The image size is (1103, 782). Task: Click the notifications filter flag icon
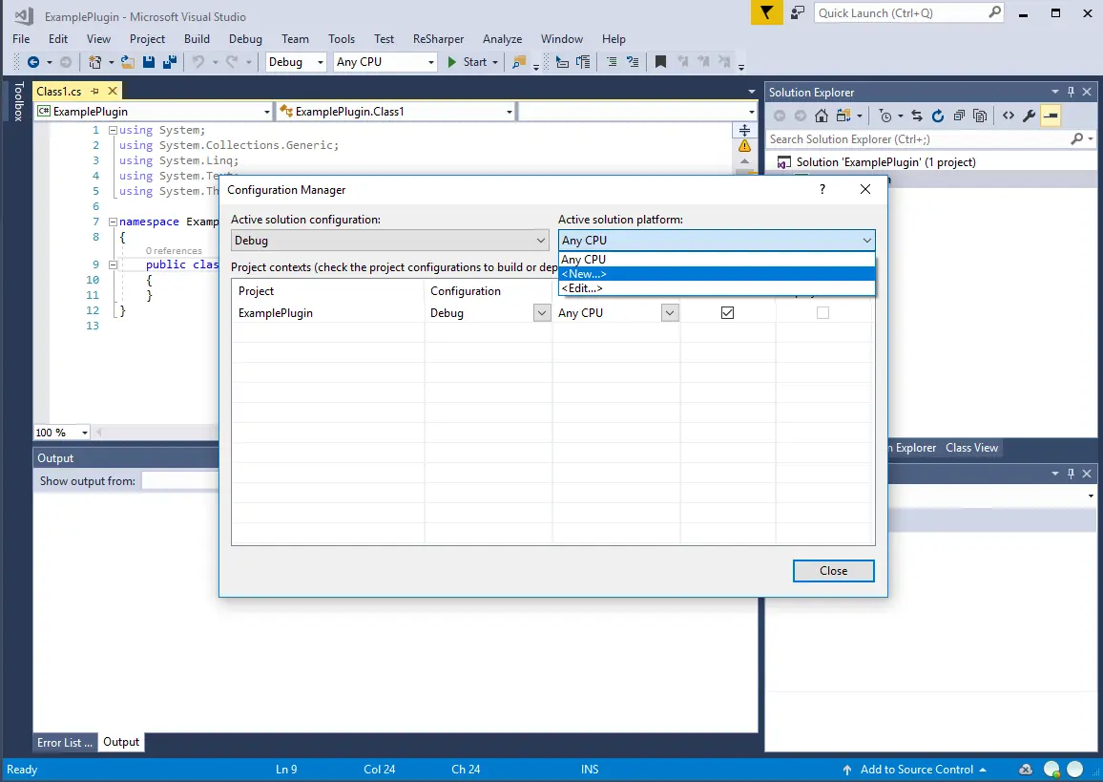(x=767, y=12)
